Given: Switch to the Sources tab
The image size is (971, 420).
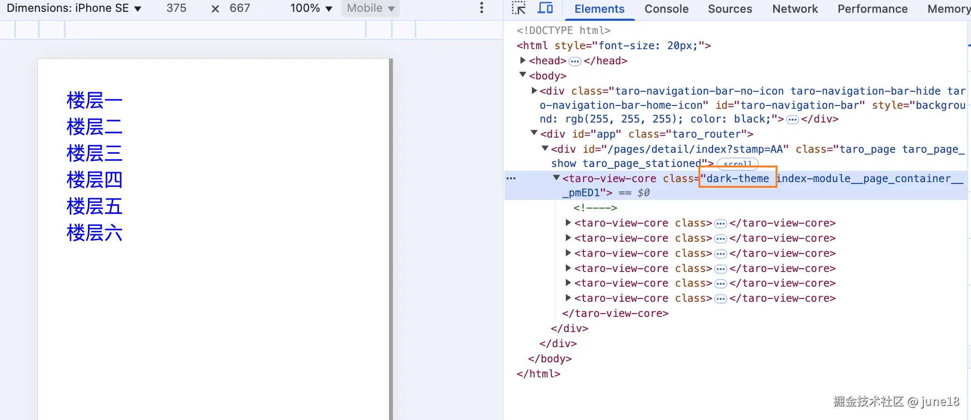Looking at the screenshot, I should 730,9.
